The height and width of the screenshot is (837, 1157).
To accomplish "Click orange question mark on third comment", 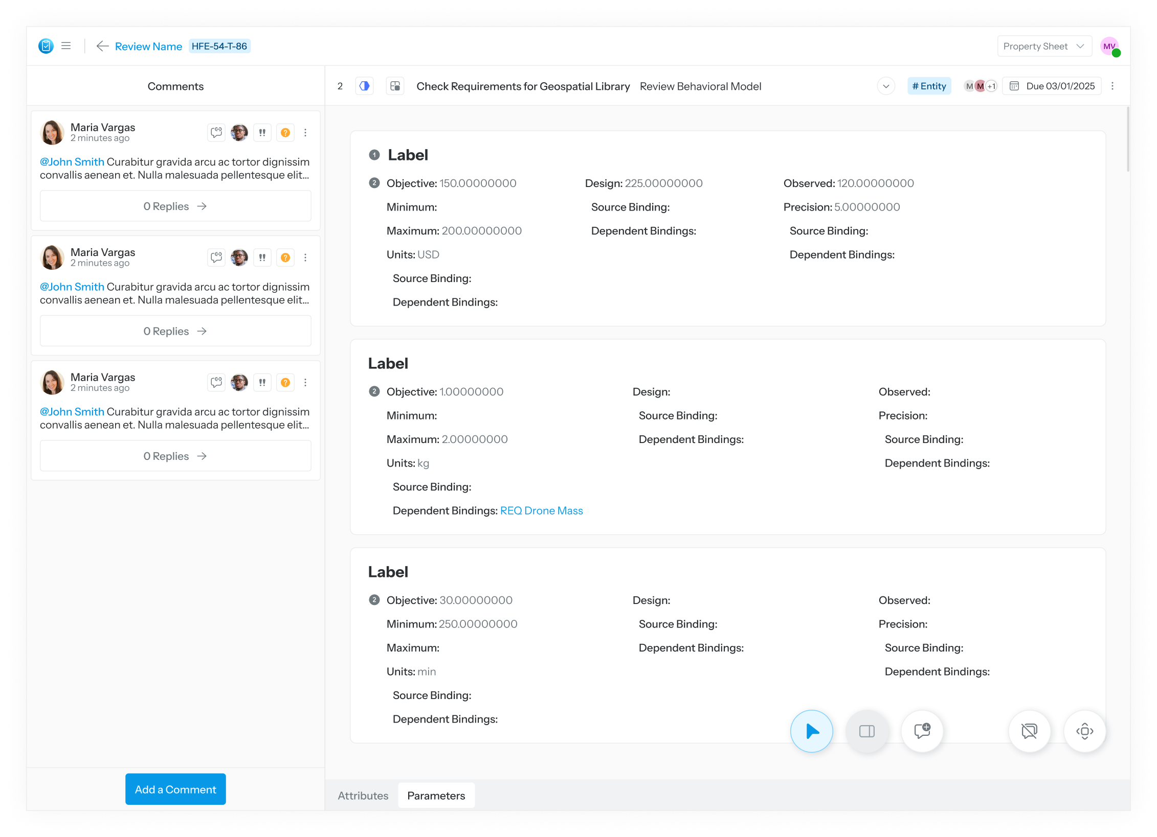I will coord(285,382).
